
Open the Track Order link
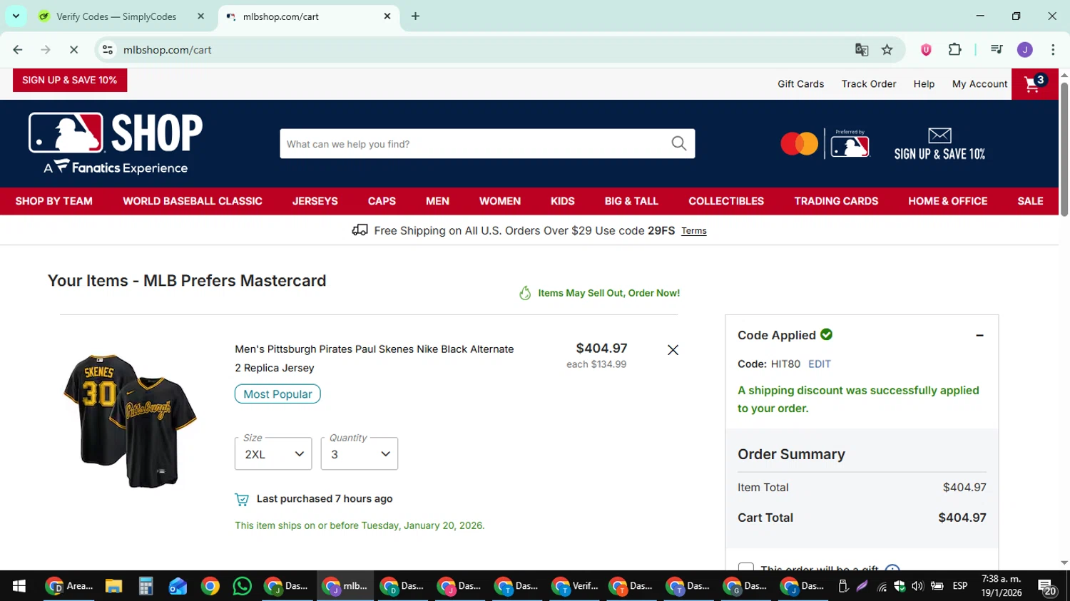click(869, 84)
